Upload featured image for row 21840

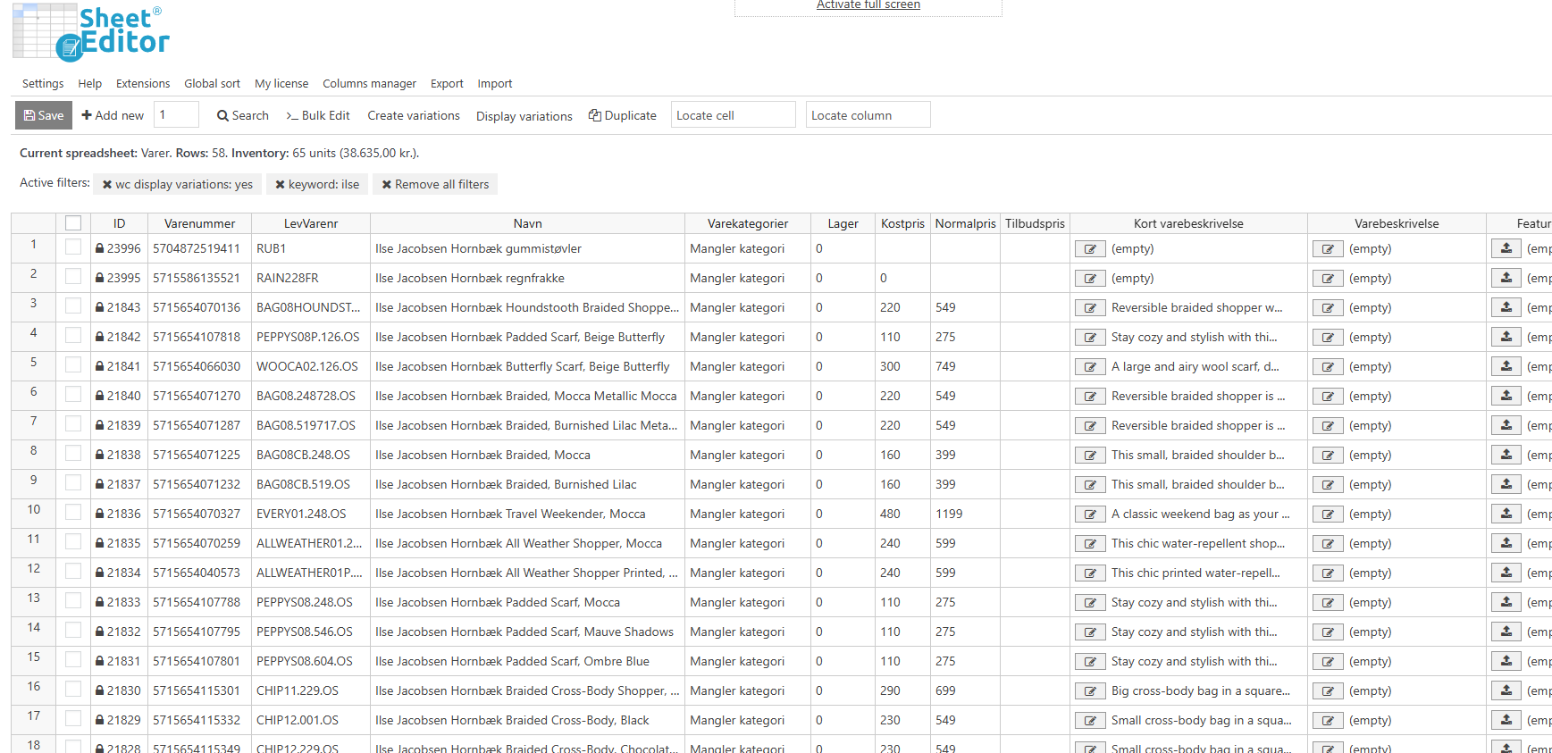tap(1506, 396)
